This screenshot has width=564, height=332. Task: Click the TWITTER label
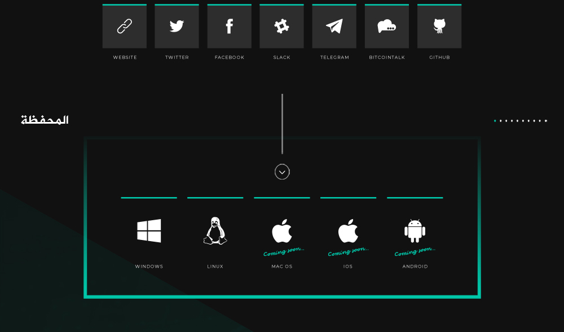(177, 57)
